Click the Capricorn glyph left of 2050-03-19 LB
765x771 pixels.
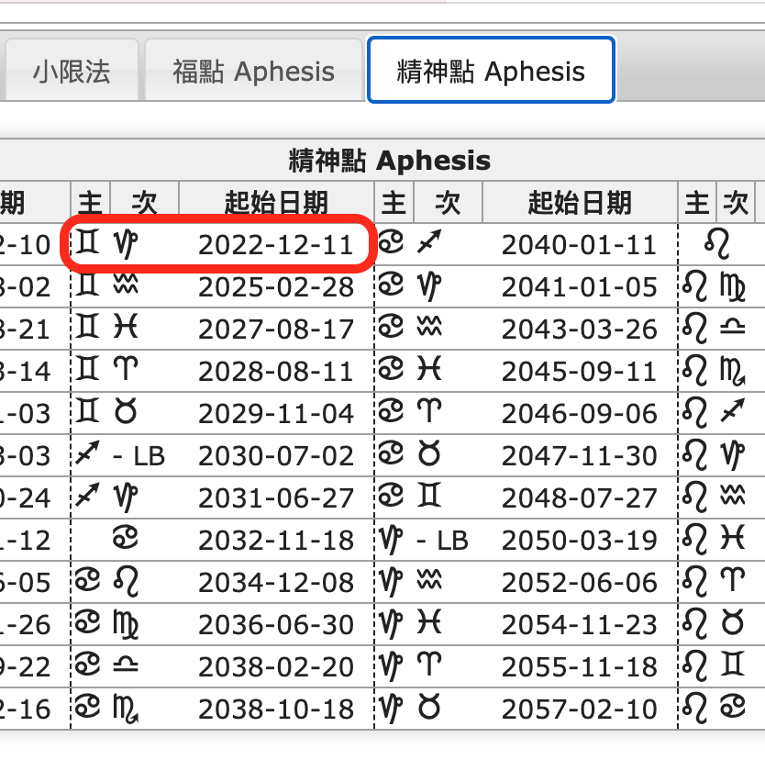click(x=392, y=540)
